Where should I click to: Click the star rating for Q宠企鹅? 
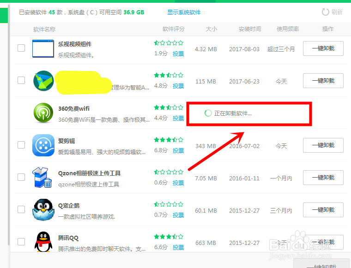point(169,204)
